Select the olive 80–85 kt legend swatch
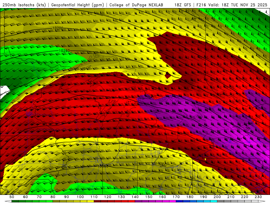 click(56, 201)
